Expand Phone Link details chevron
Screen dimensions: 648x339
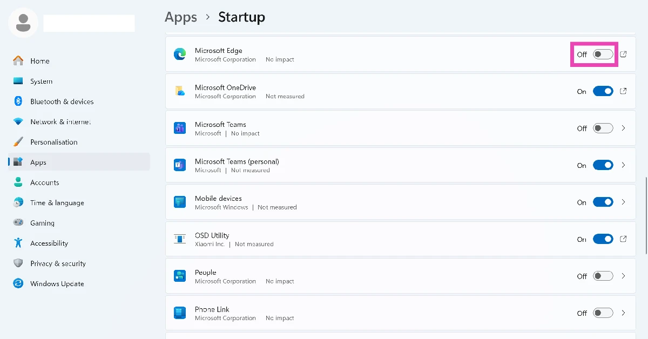[623, 313]
